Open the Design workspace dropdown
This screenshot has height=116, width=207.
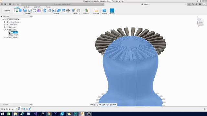tap(7, 10)
